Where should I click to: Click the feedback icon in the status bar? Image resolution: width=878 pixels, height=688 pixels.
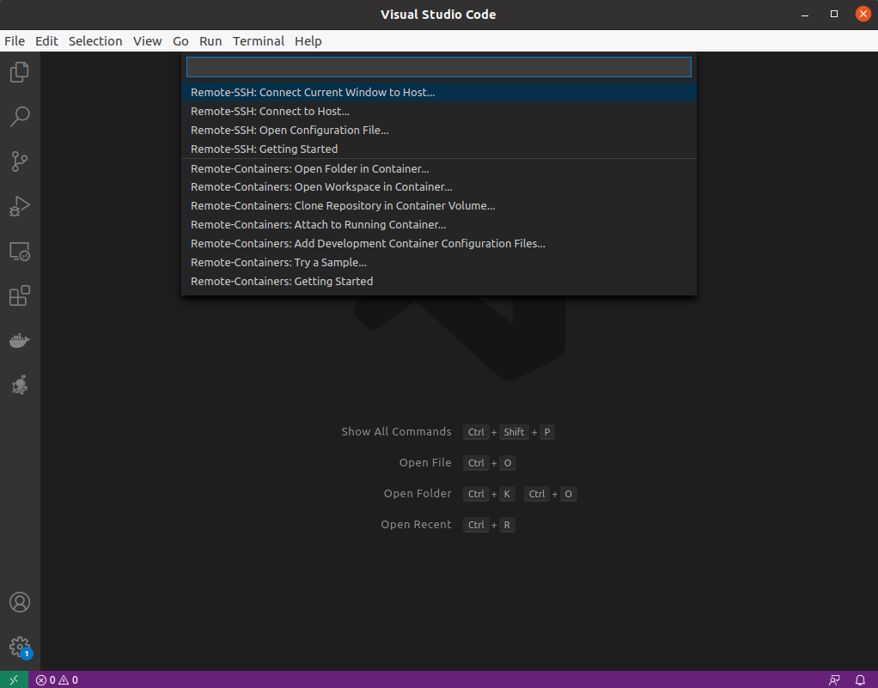click(834, 680)
